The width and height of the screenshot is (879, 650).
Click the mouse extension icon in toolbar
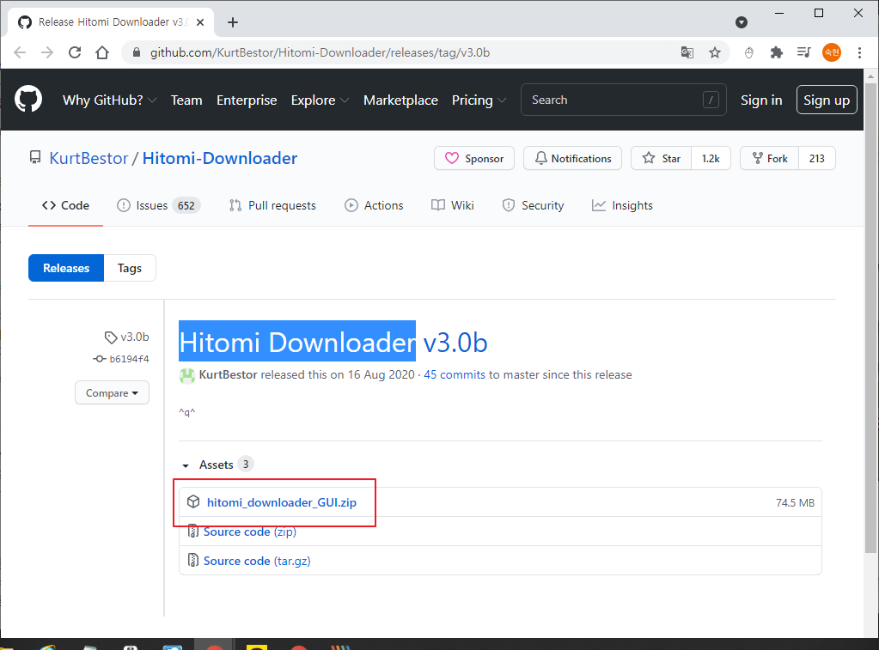tap(749, 52)
